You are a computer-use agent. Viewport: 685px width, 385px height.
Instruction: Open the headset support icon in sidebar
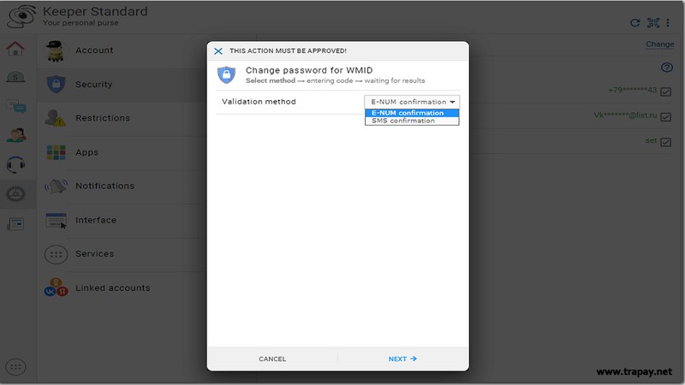pyautogui.click(x=15, y=165)
